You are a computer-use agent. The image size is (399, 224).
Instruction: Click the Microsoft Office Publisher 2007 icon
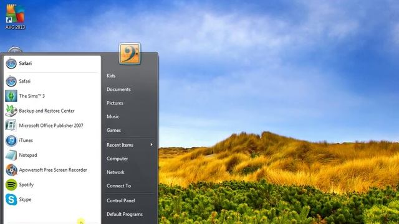11,126
